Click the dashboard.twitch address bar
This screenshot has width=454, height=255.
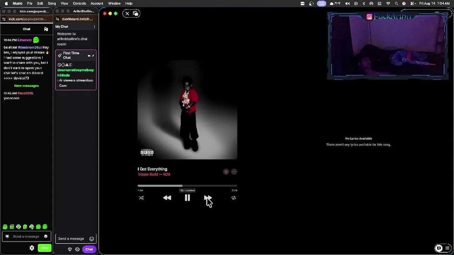click(77, 19)
